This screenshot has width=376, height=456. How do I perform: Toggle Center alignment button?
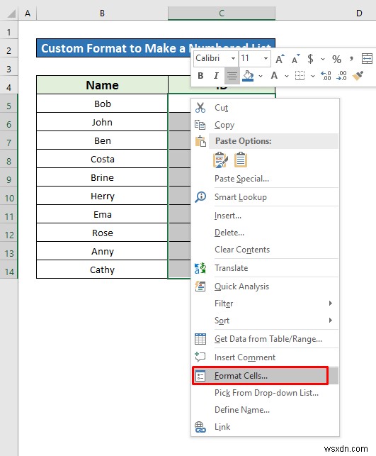click(x=232, y=76)
